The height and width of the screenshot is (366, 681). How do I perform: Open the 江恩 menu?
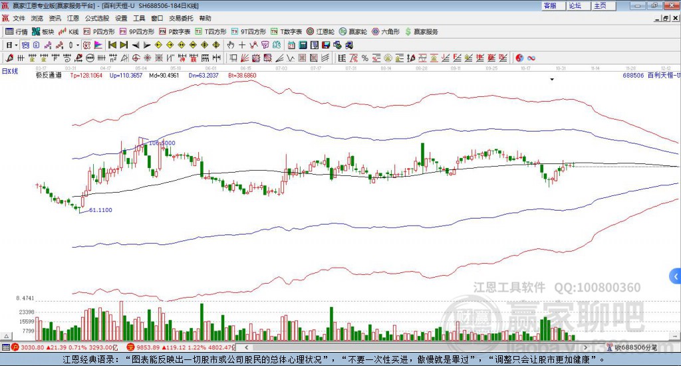[x=73, y=18]
